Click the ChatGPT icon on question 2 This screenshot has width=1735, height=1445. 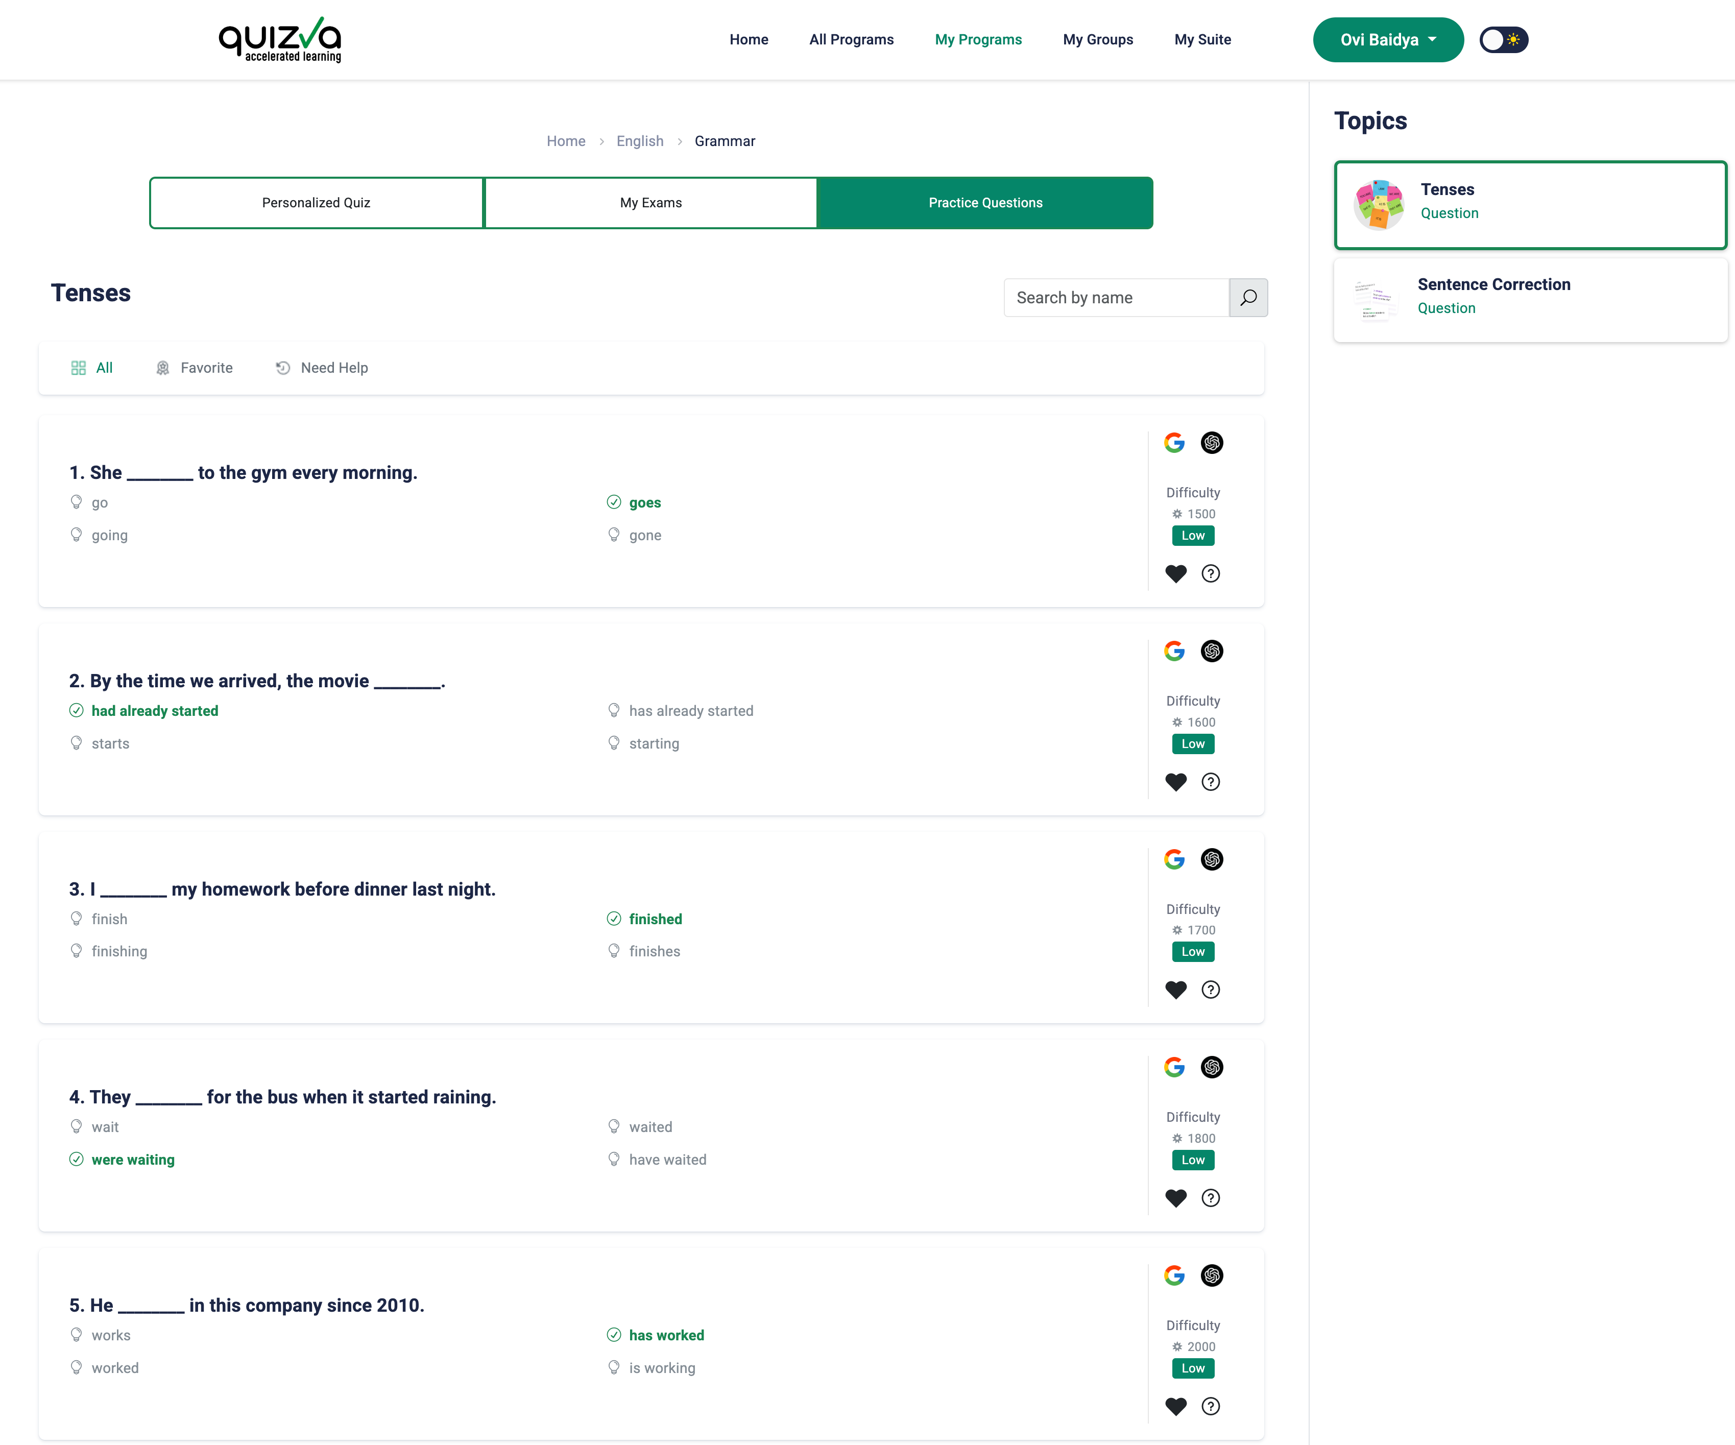coord(1211,651)
